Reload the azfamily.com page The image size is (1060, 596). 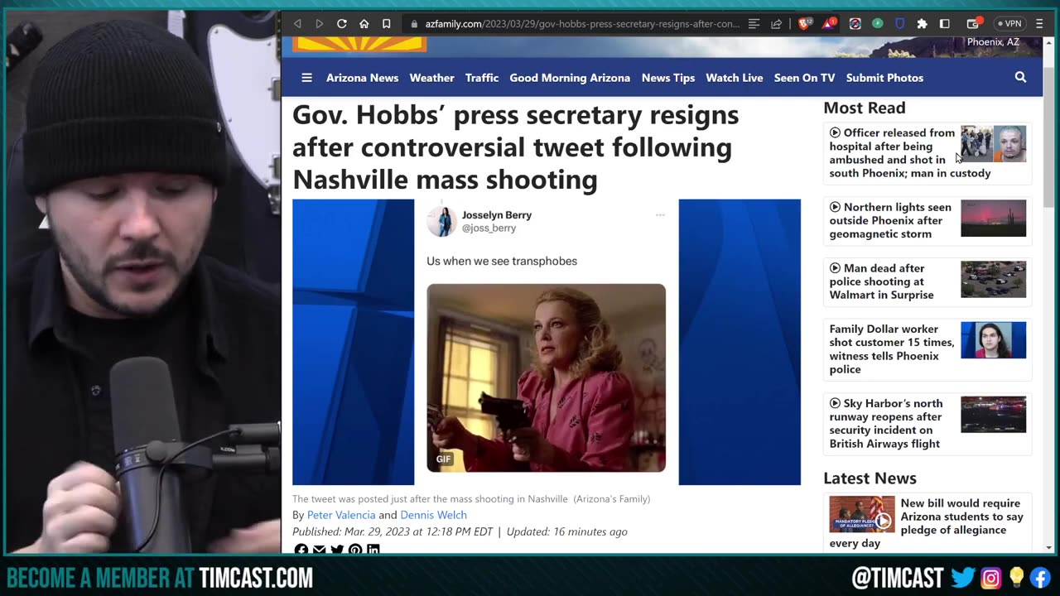341,24
